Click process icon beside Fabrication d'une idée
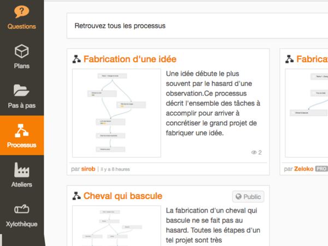The image size is (328, 246). pos(77,59)
